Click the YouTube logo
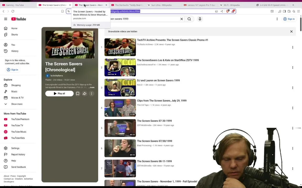This screenshot has height=188, width=302. (x=19, y=19)
